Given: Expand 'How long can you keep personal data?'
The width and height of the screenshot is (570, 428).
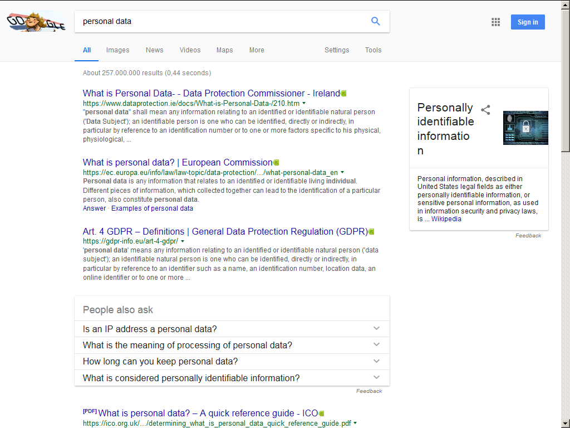Looking at the screenshot, I should point(232,361).
